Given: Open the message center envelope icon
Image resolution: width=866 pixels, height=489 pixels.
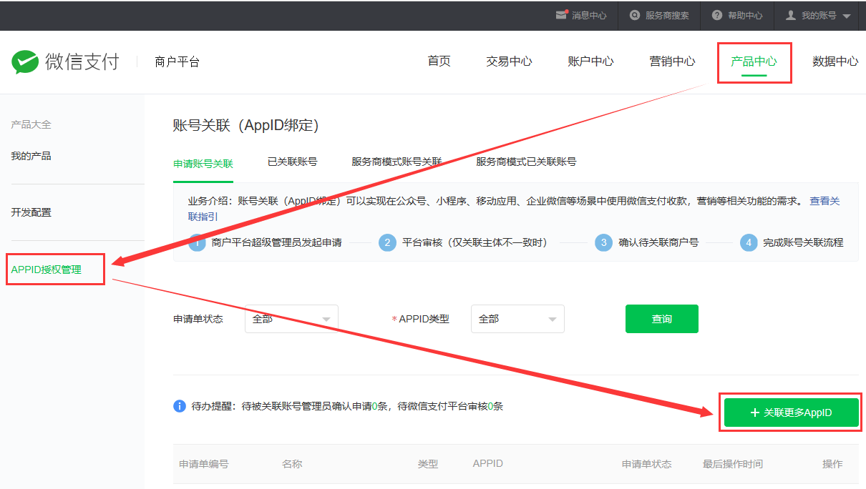Looking at the screenshot, I should point(562,15).
